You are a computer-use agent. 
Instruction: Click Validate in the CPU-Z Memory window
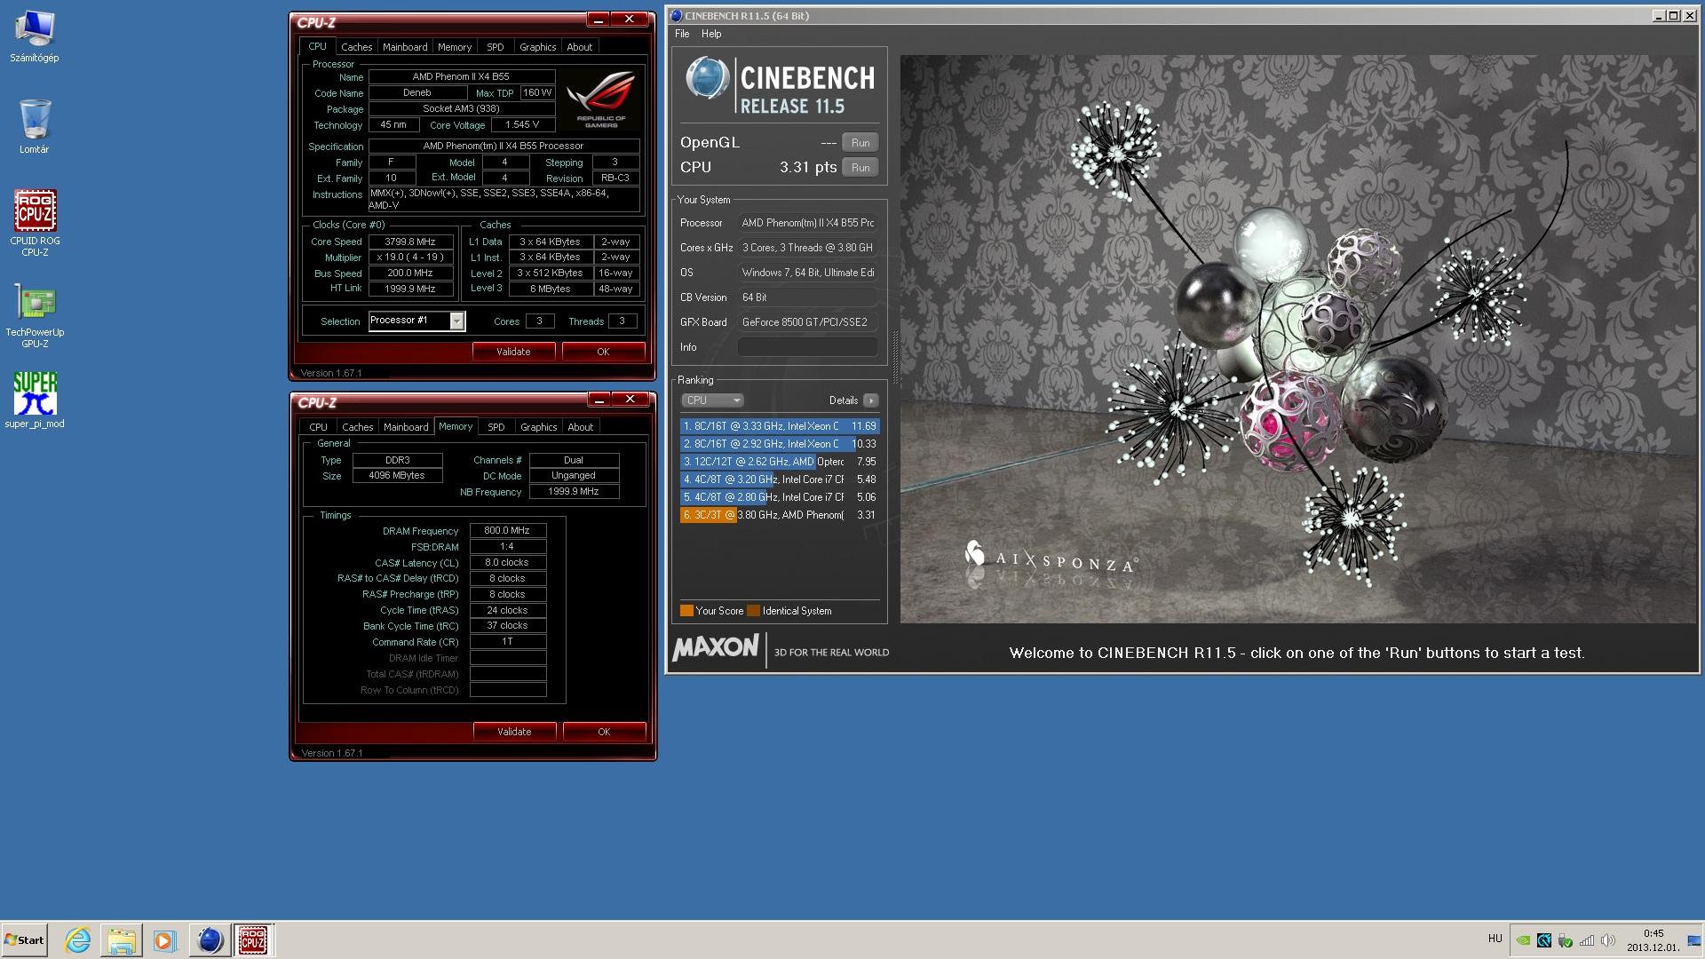[514, 732]
